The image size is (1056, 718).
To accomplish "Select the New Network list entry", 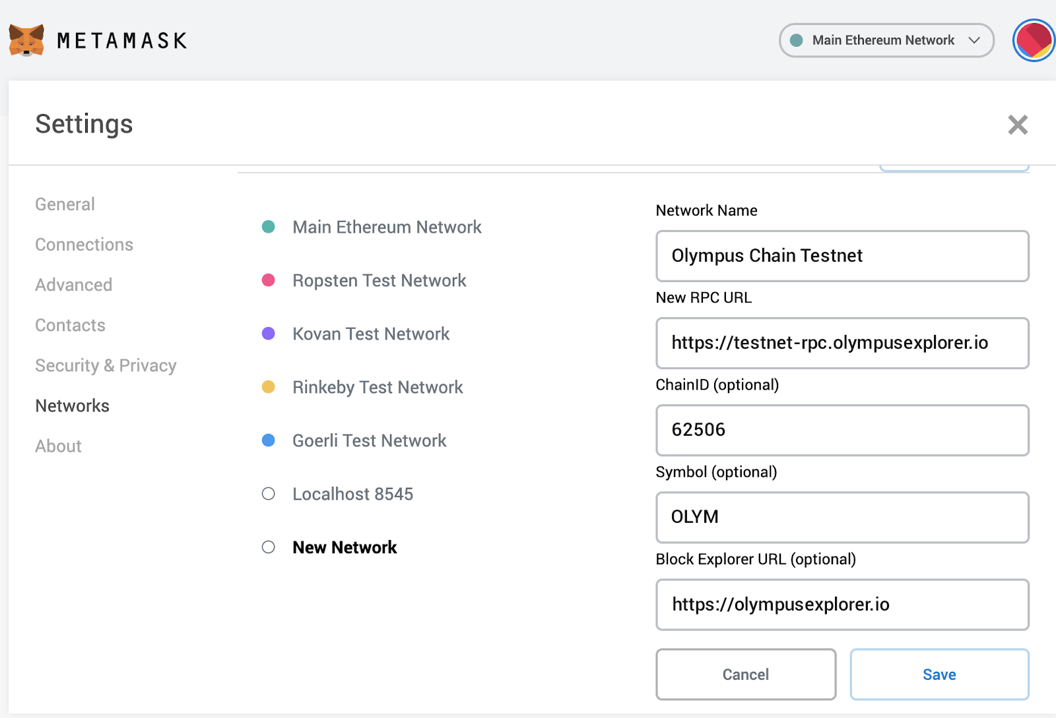I will coord(345,547).
